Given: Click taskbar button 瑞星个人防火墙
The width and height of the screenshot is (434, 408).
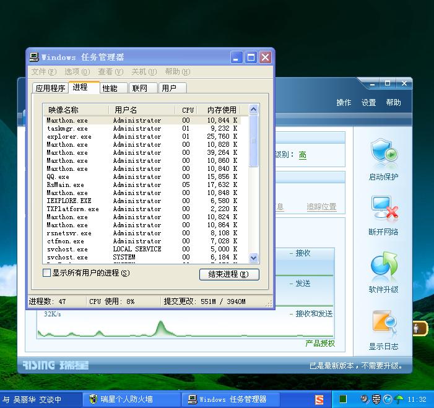Looking at the screenshot, I should 132,399.
